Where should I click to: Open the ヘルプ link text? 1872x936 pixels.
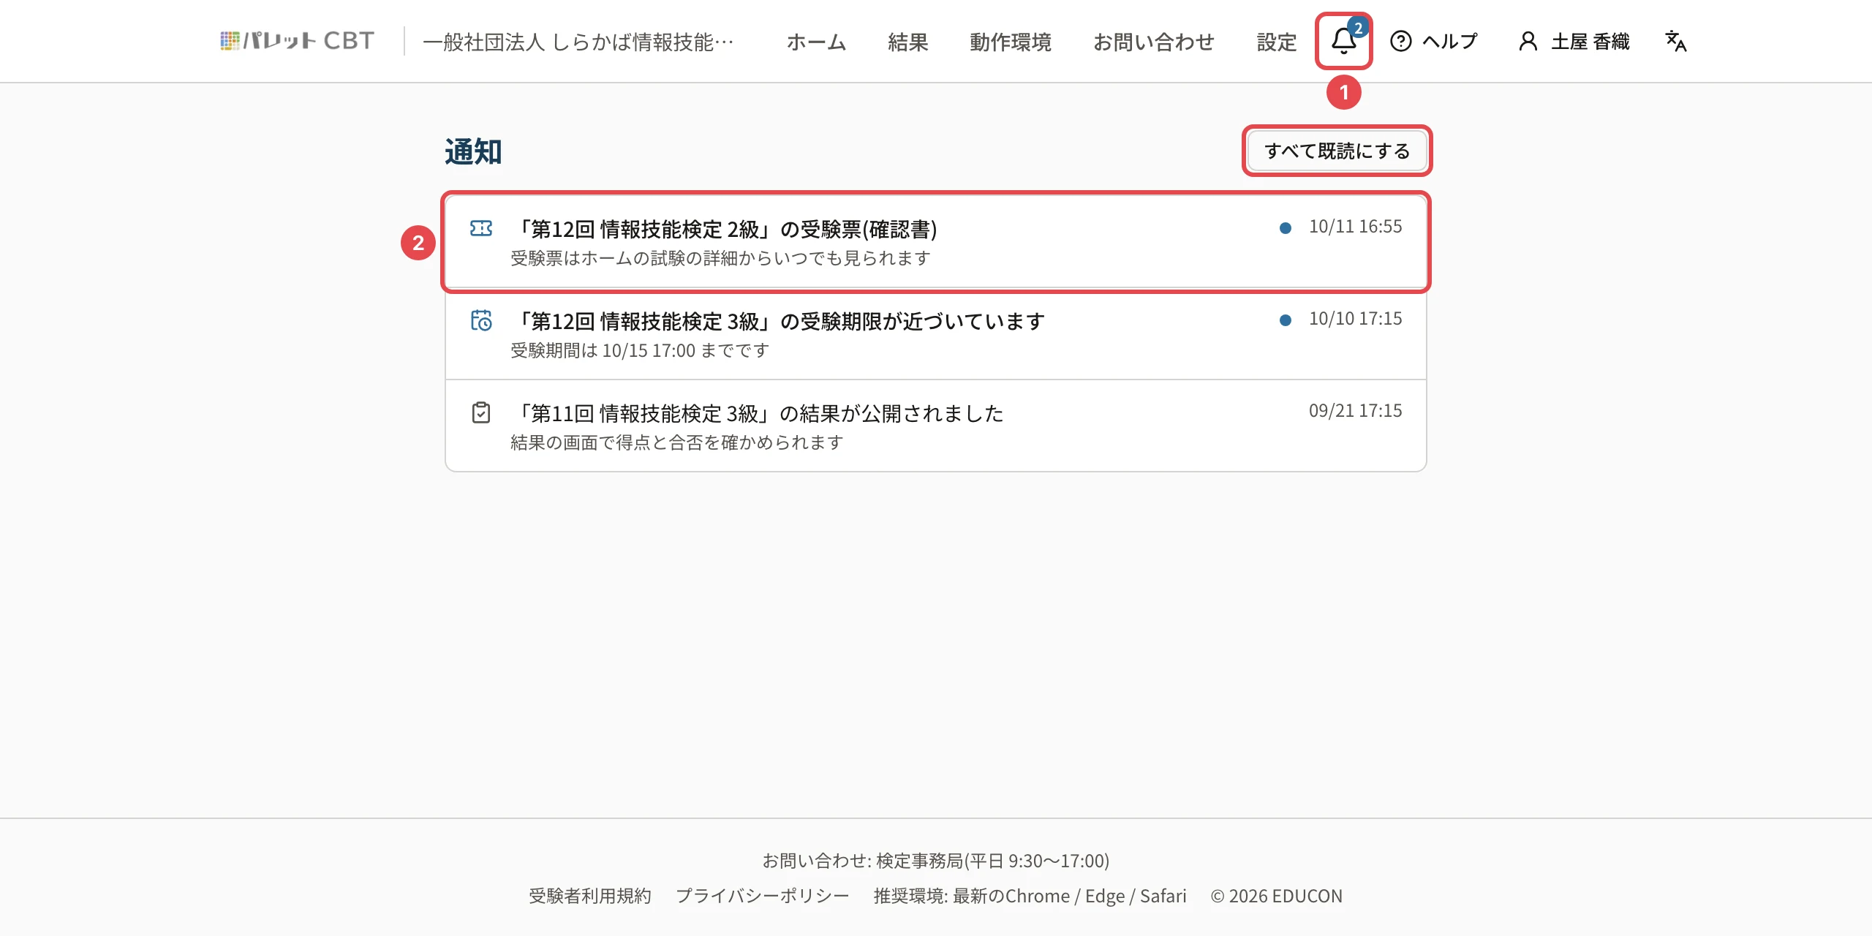tap(1450, 42)
